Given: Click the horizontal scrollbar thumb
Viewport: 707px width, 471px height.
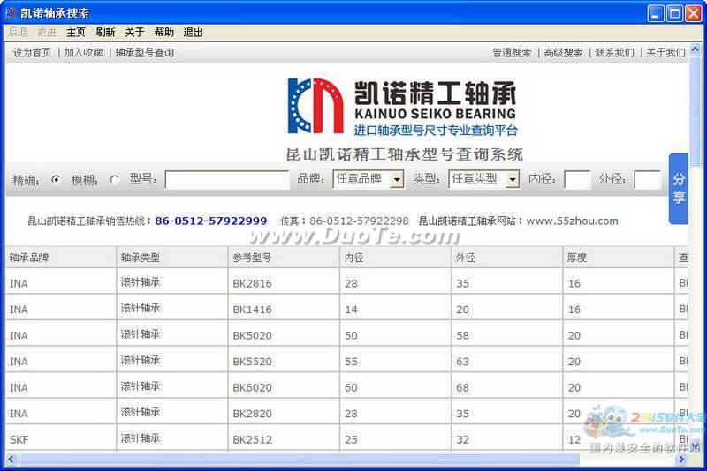Looking at the screenshot, I should (299, 460).
